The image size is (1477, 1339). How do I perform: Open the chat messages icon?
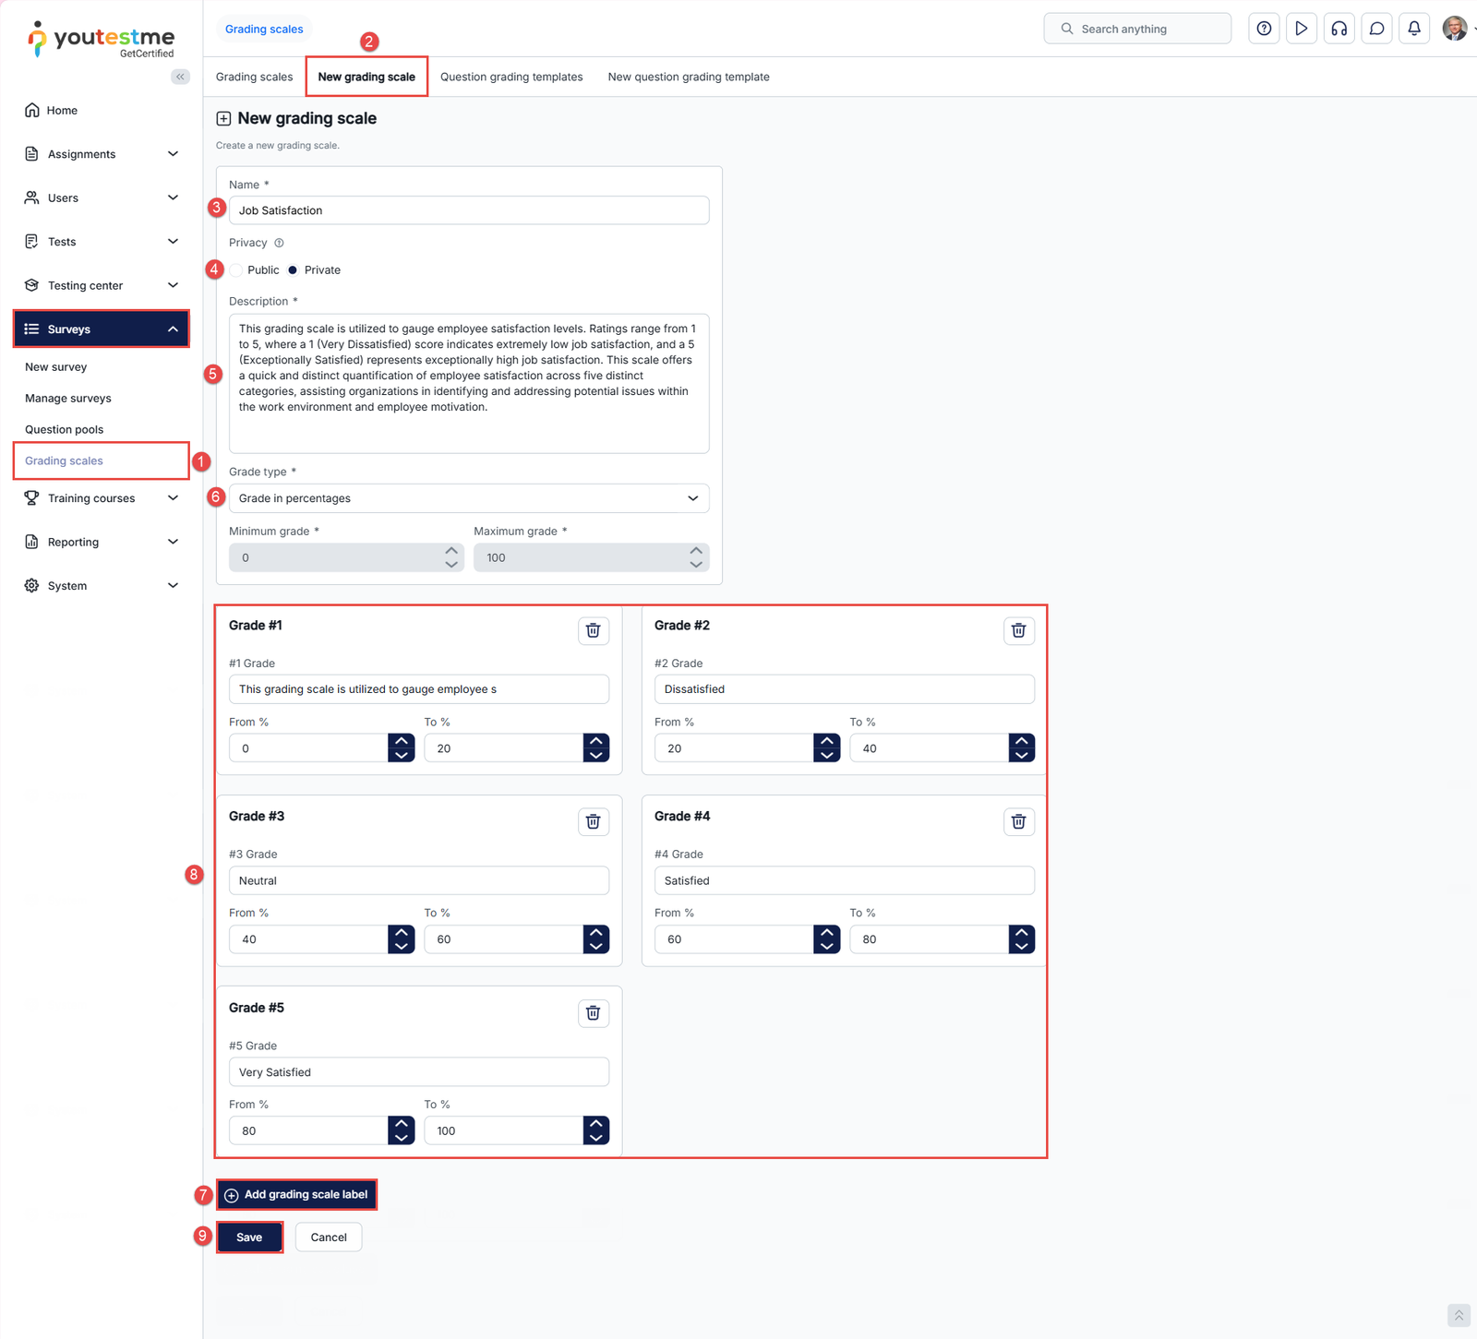click(x=1376, y=29)
